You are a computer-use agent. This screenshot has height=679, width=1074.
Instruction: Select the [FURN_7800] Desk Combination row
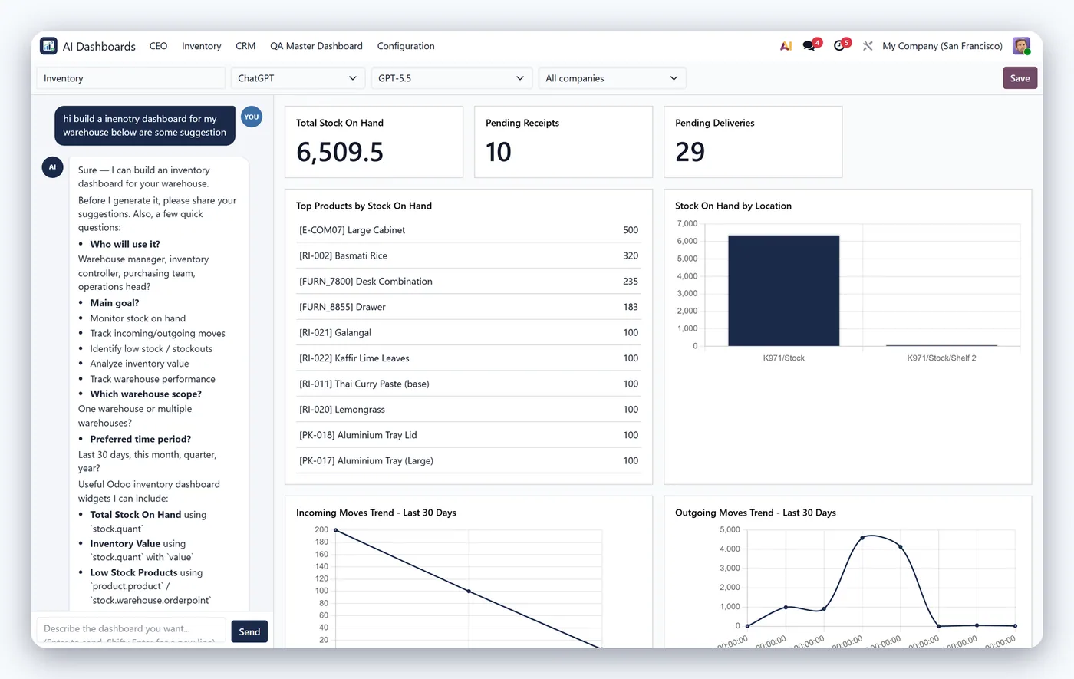coord(469,282)
